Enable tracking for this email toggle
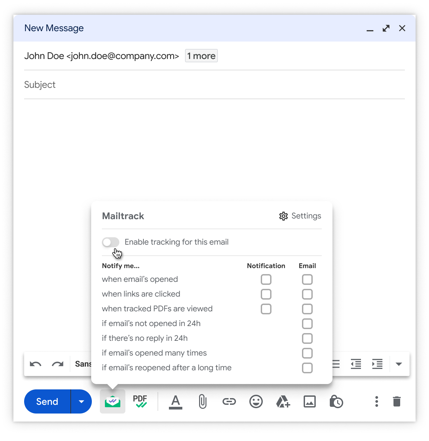429x441 pixels. (111, 242)
